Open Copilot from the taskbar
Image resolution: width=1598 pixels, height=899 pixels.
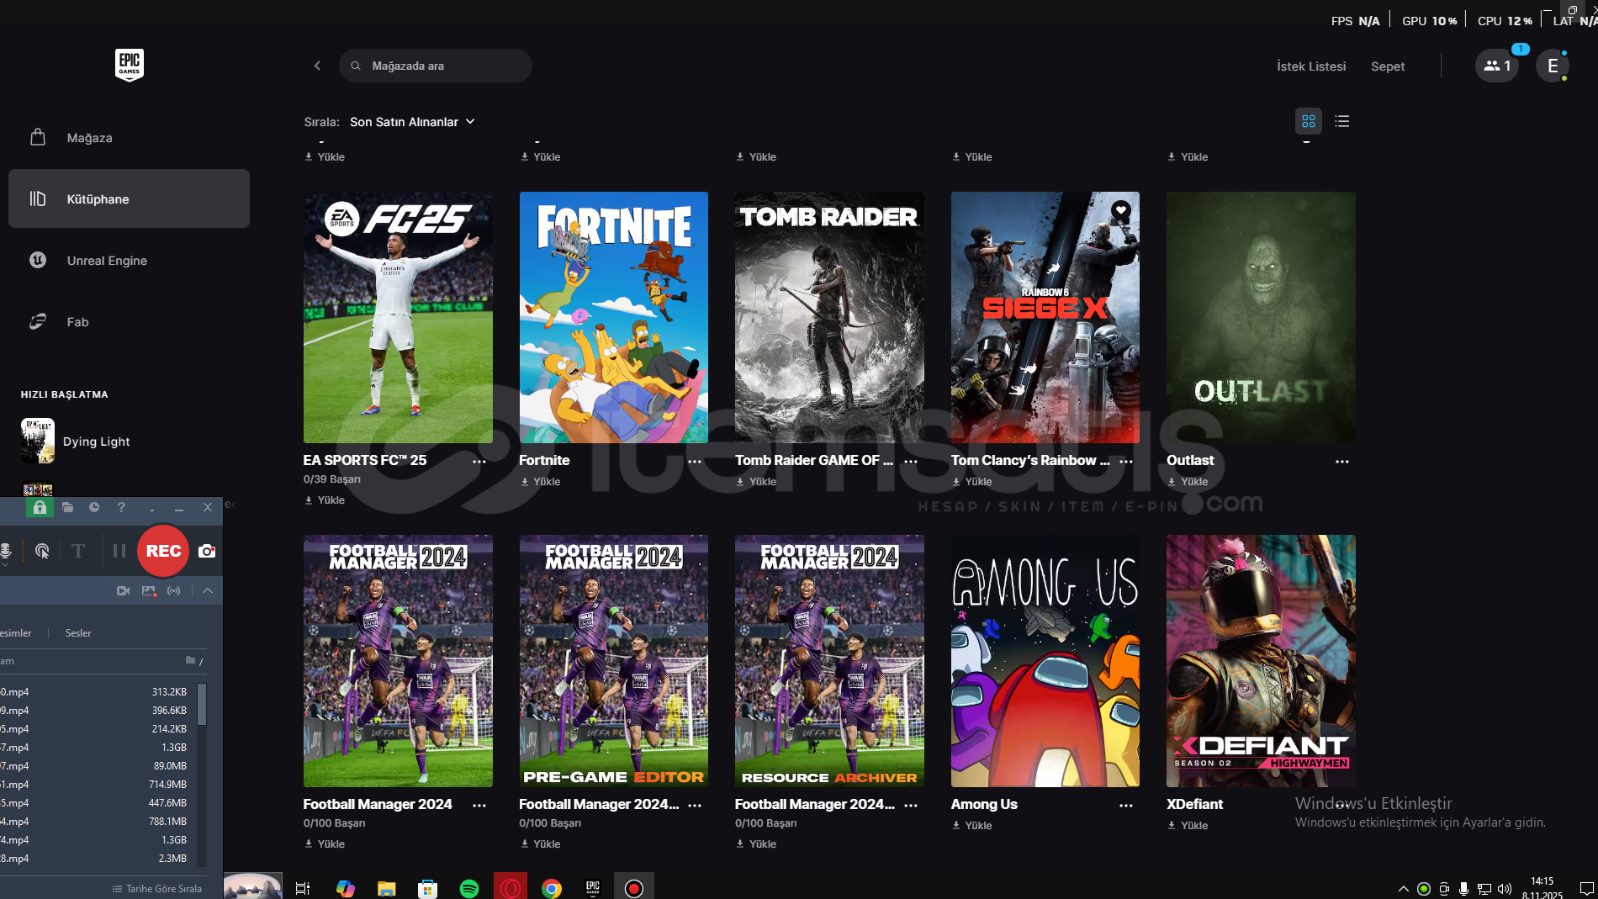coord(345,888)
